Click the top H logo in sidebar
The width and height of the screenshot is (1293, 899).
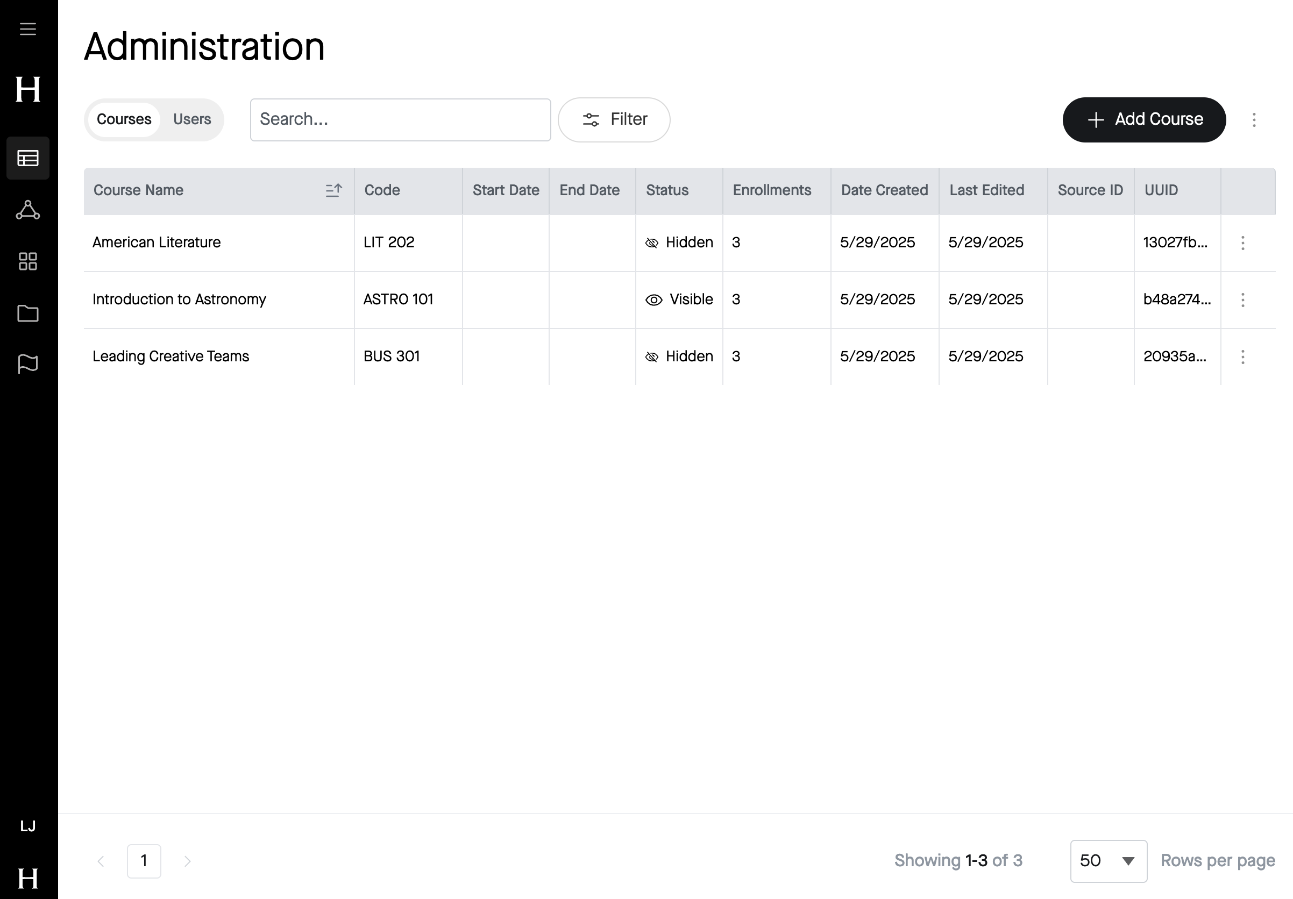tap(27, 89)
